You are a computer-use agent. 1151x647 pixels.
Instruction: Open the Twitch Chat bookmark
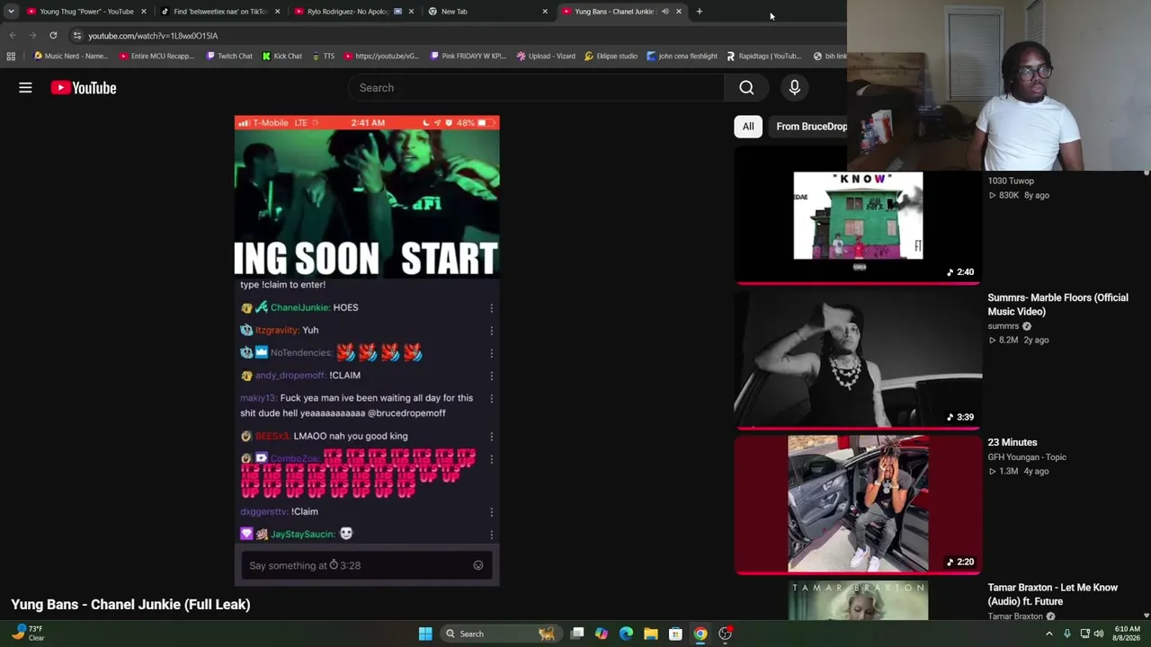click(228, 56)
